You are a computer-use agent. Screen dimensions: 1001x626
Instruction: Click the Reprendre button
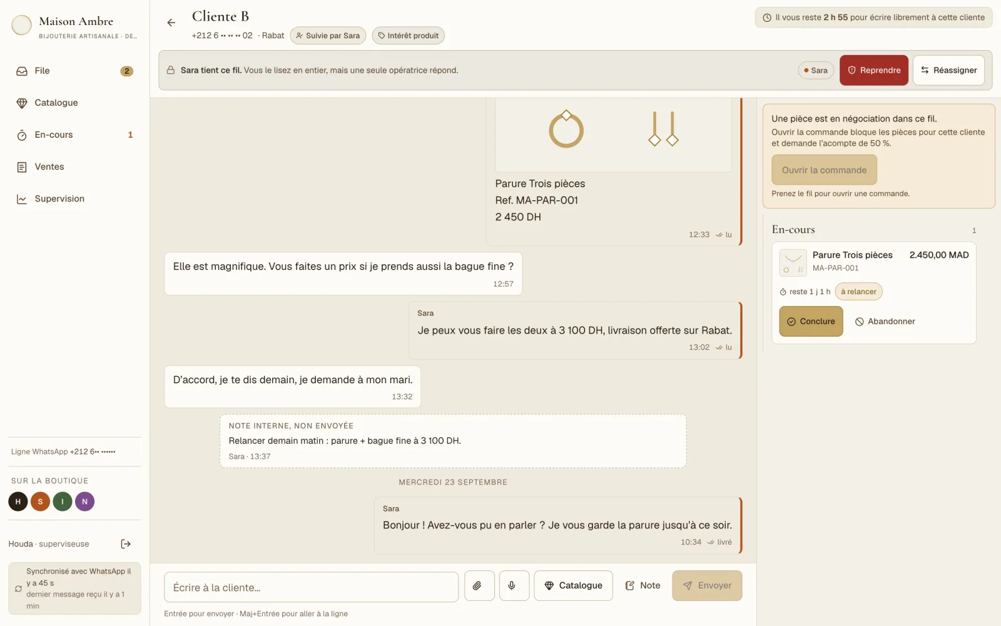[x=873, y=70]
